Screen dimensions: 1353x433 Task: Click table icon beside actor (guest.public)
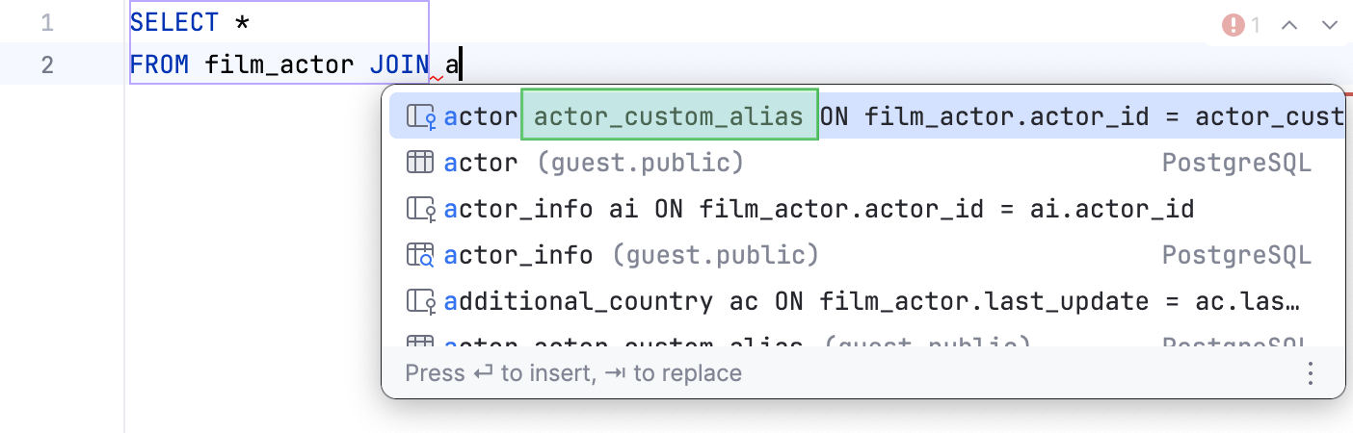tap(420, 164)
